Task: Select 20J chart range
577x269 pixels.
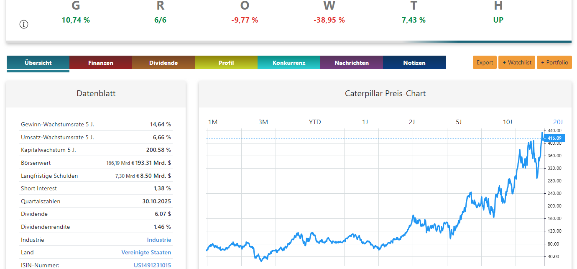Action: tap(558, 122)
